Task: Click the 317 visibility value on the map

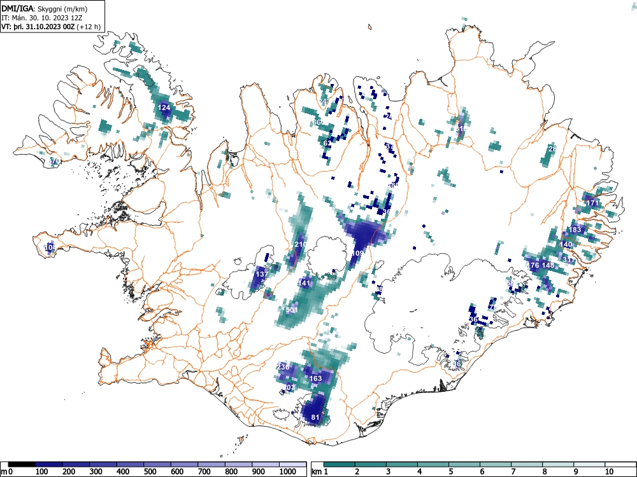Action: 569,260
